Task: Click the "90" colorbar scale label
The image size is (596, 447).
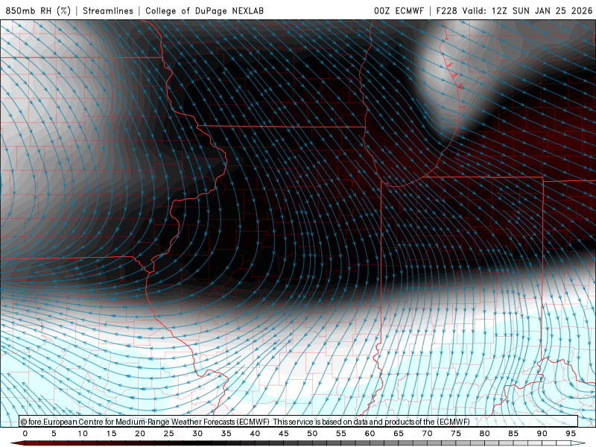Action: coord(542,434)
